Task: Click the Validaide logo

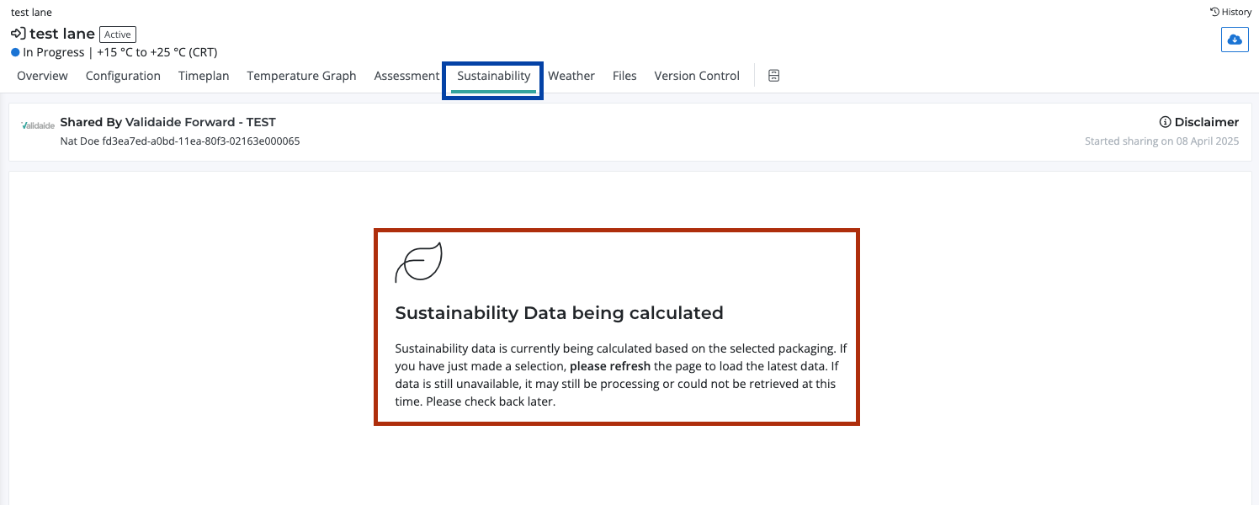Action: tap(38, 125)
